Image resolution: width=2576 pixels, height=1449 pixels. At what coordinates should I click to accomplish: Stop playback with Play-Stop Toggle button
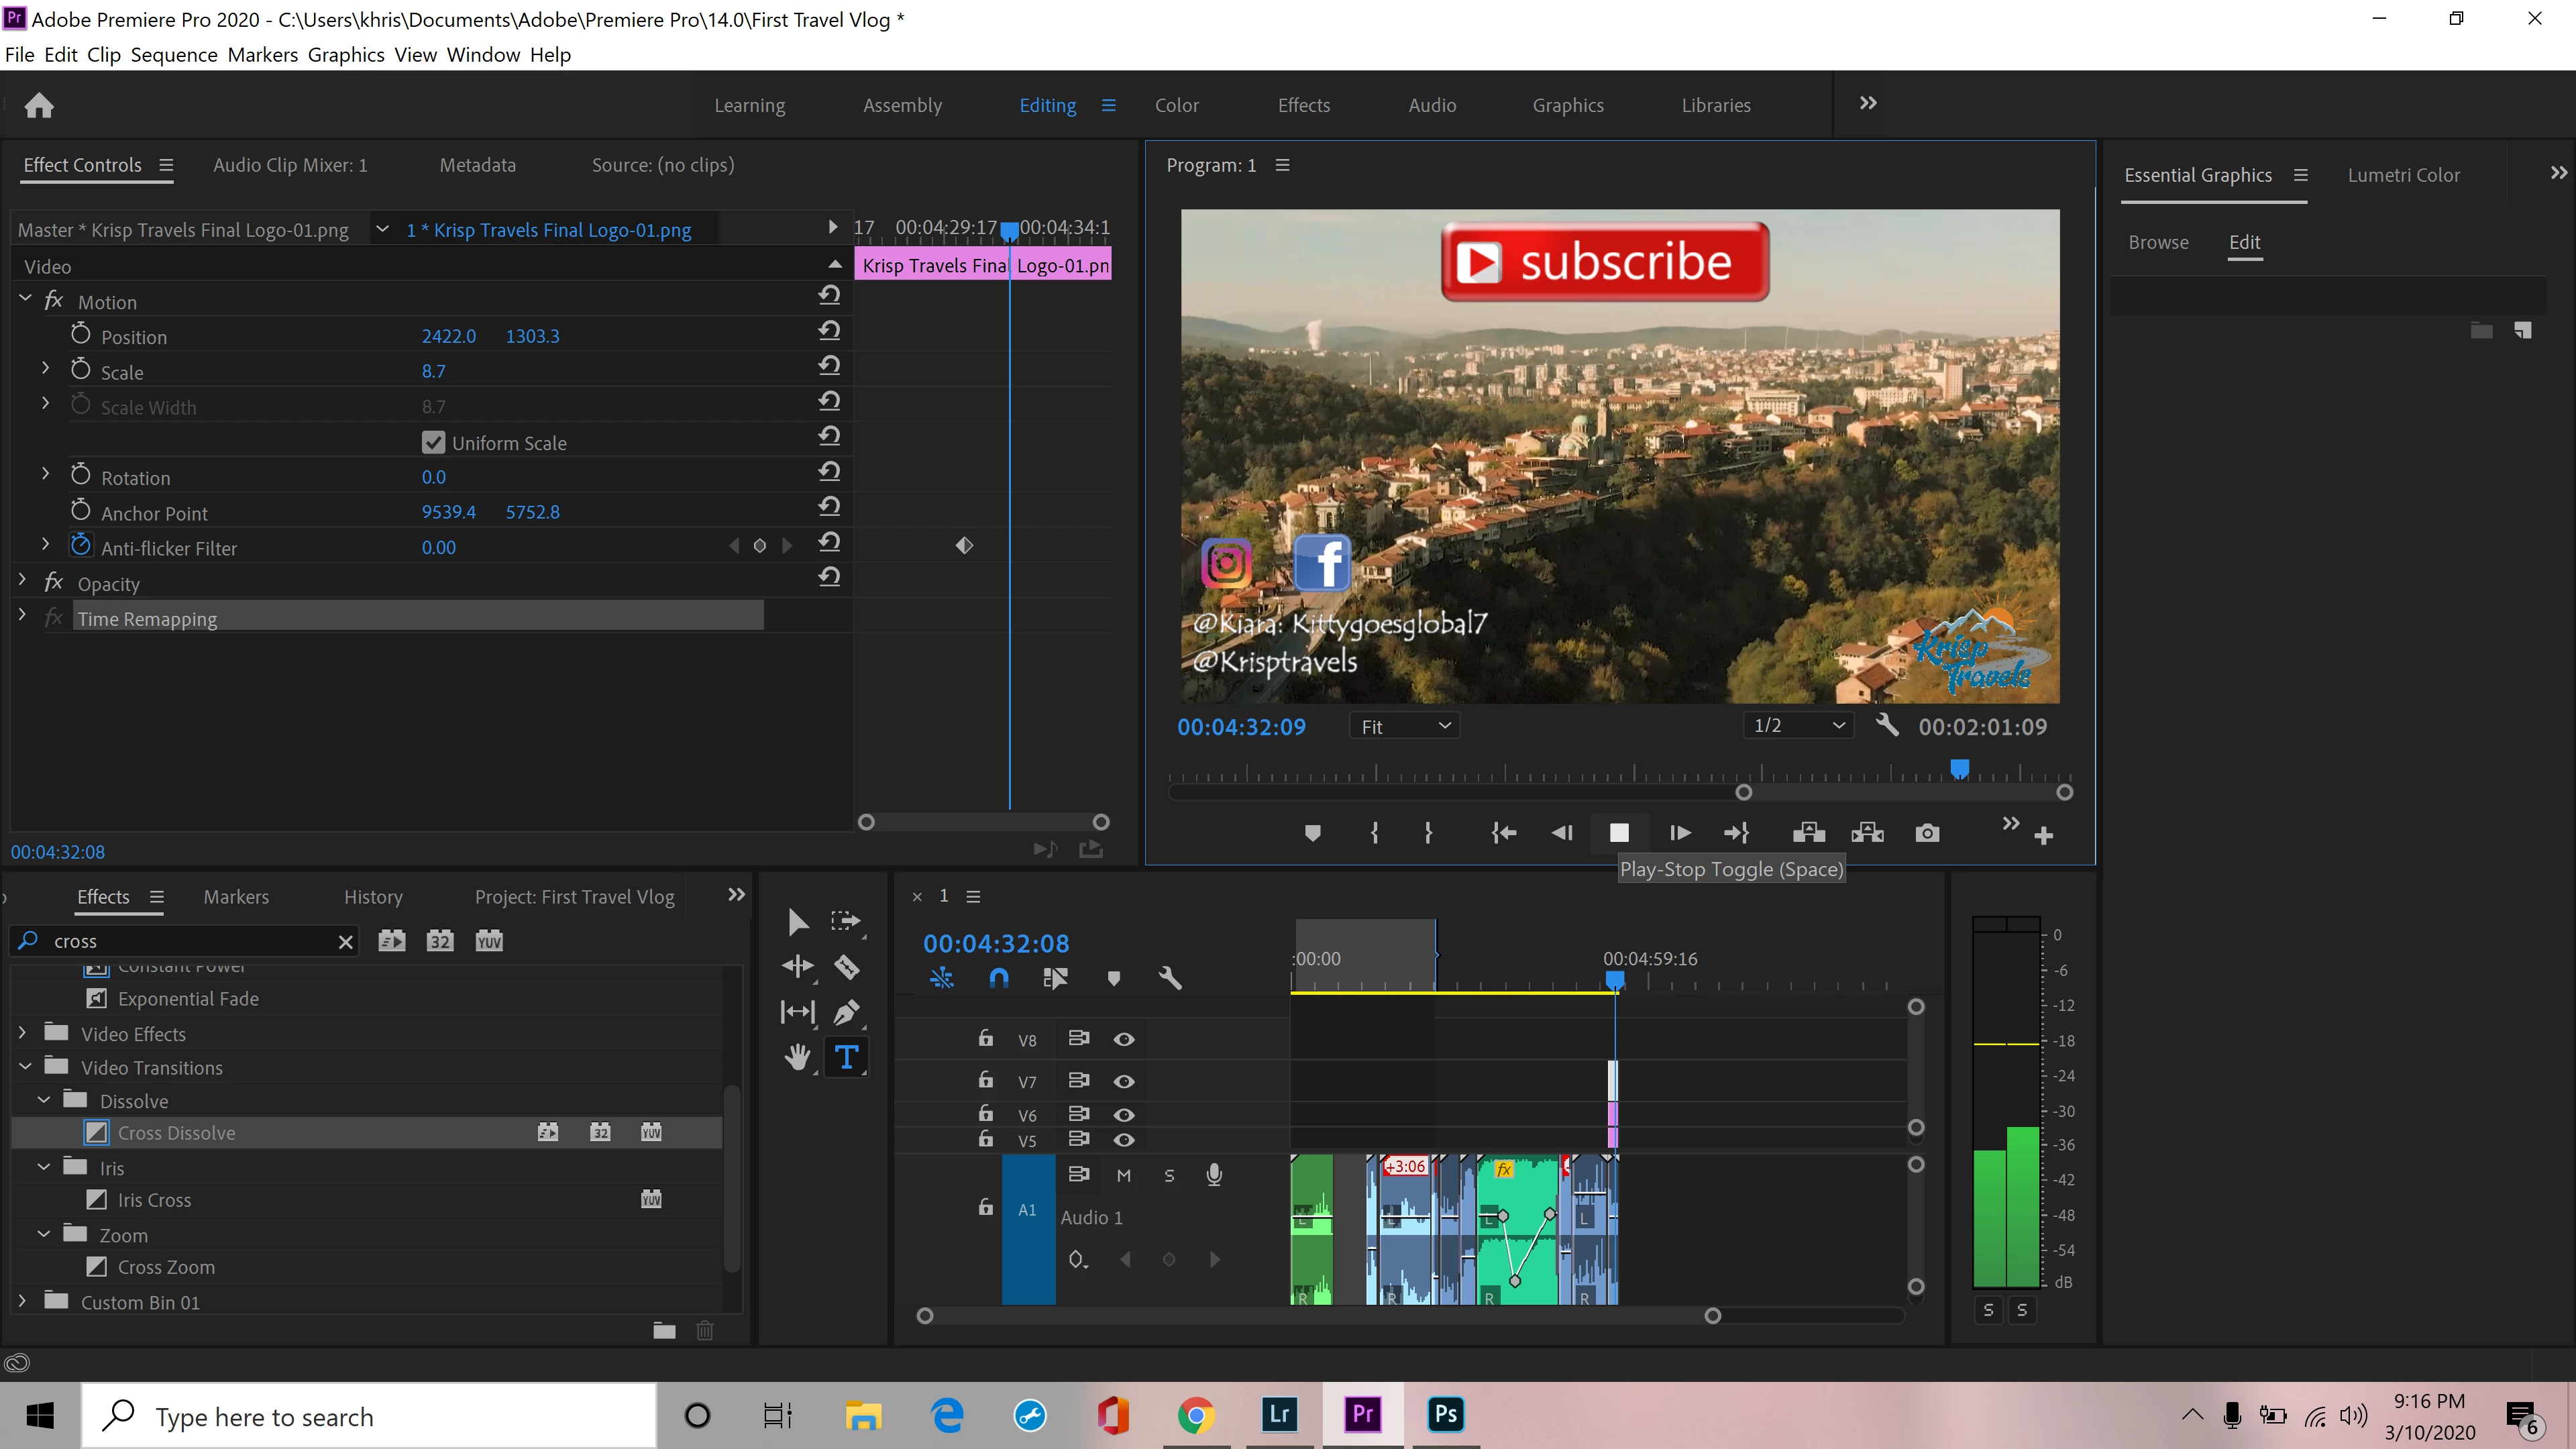(1619, 833)
